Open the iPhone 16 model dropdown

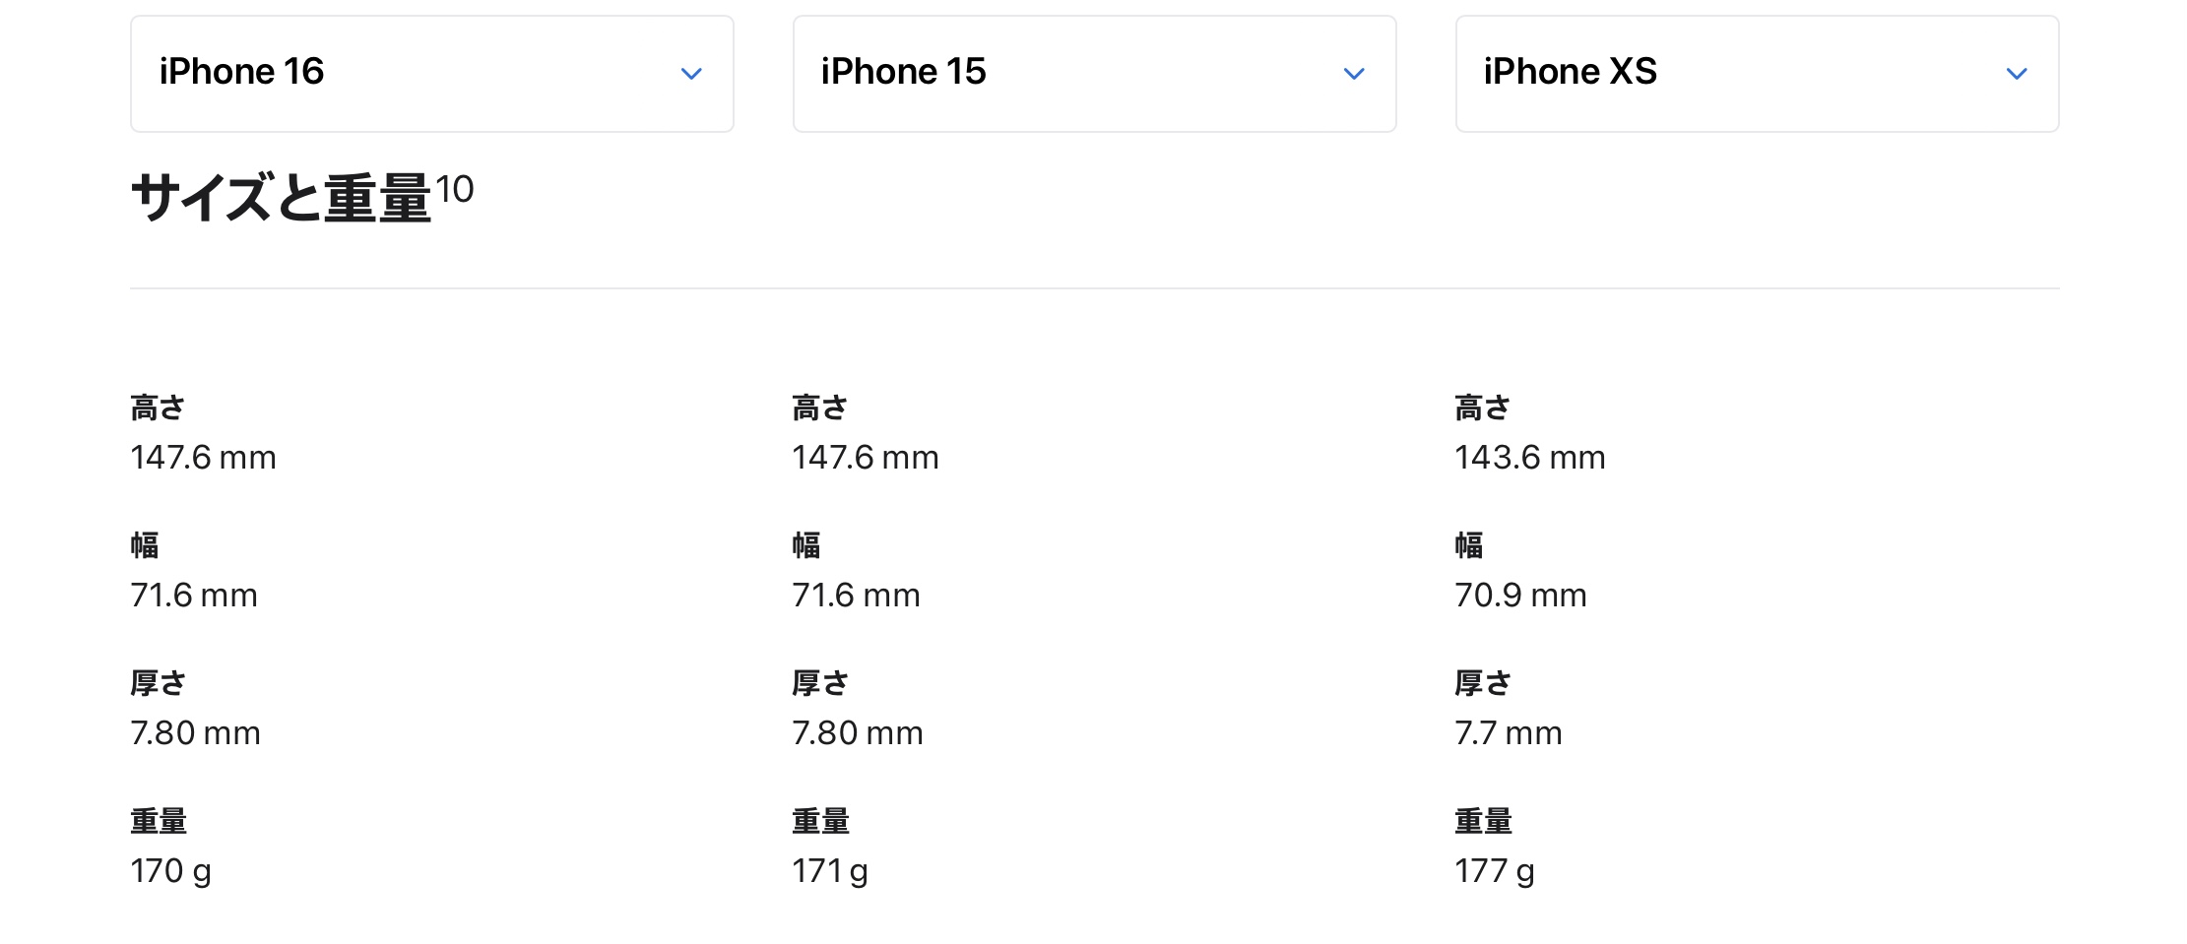tap(431, 73)
